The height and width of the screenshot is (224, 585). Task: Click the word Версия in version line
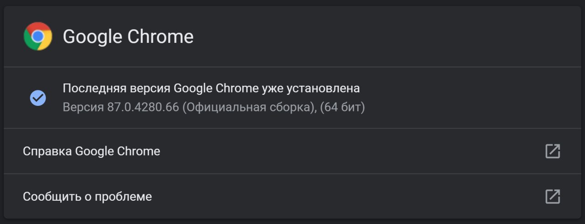point(84,108)
